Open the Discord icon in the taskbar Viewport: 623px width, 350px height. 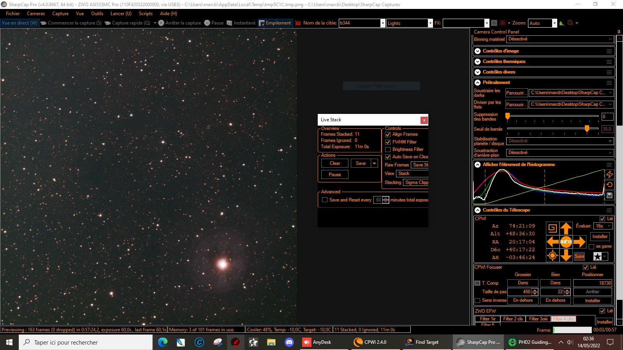pos(289,342)
